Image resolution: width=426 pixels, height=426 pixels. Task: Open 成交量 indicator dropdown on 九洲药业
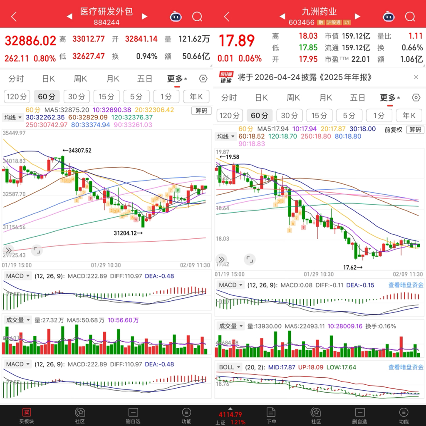point(230,326)
